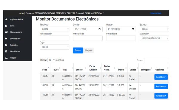
Task: Expand the Selecciona Sucursal dropdown
Action: 154,38
